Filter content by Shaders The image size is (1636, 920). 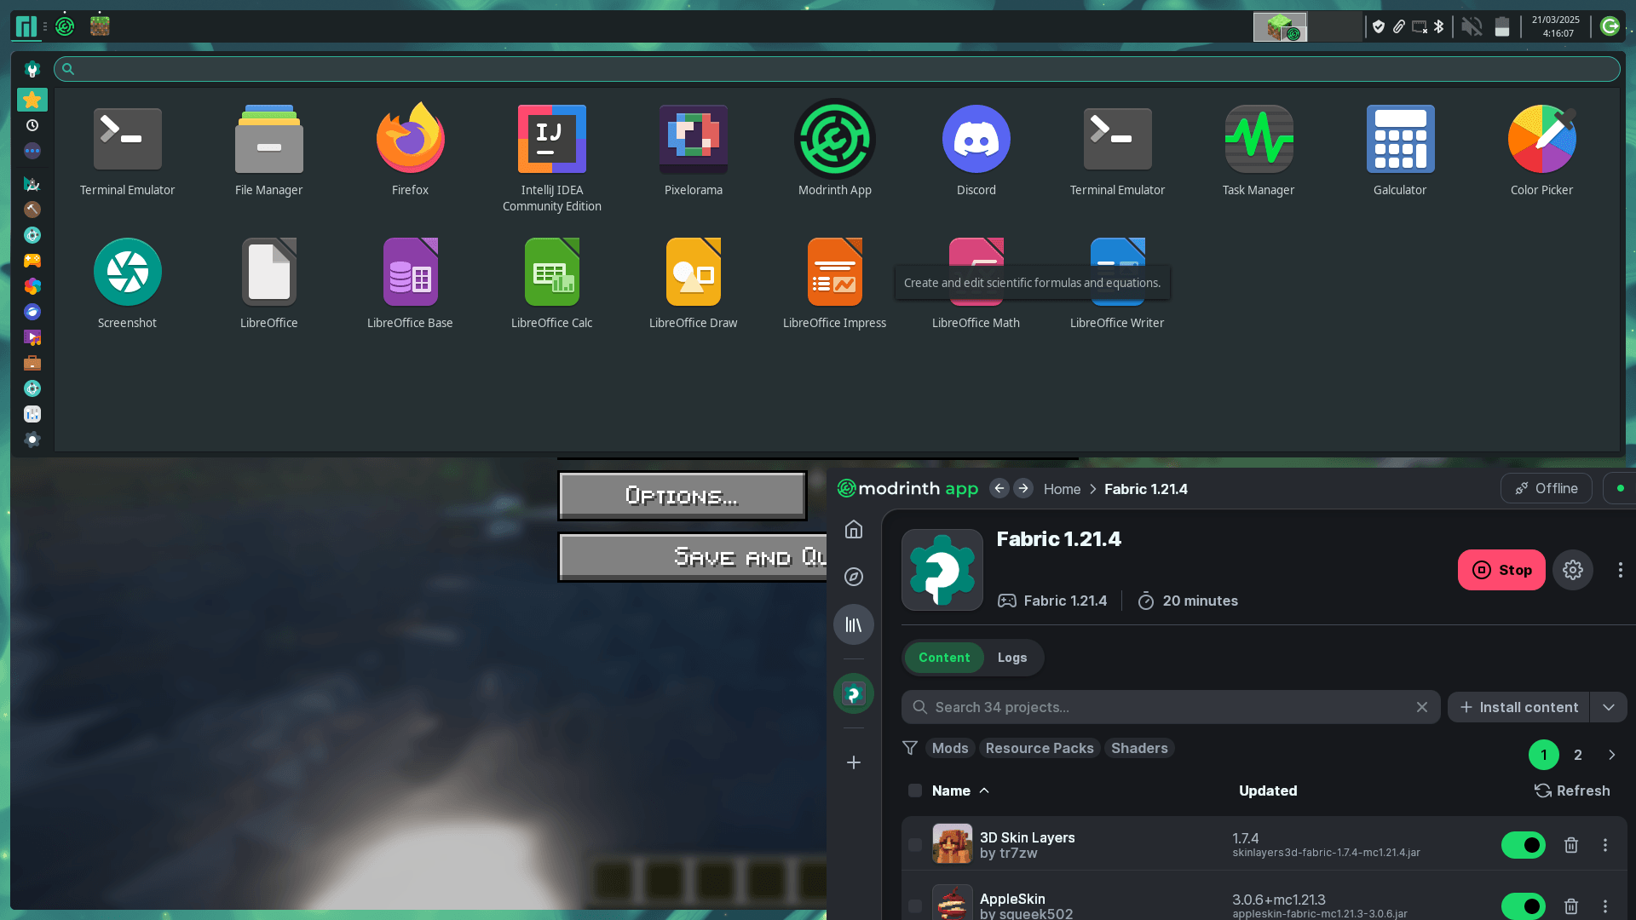(1138, 748)
